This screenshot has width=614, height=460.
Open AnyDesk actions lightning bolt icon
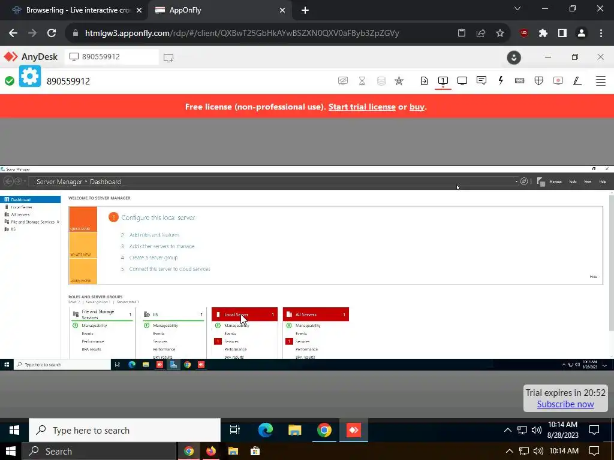pyautogui.click(x=501, y=81)
